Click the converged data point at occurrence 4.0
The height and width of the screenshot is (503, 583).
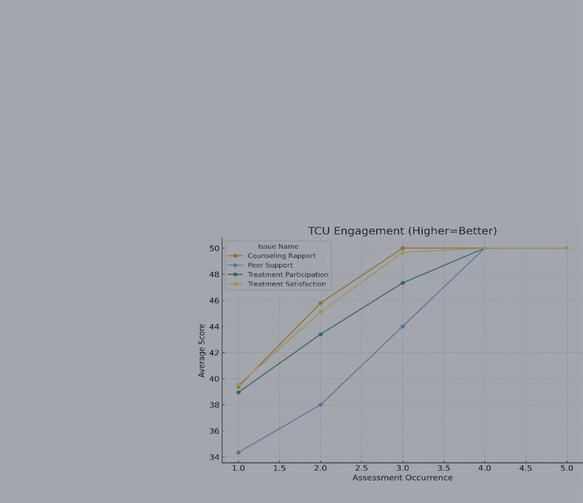tap(484, 248)
